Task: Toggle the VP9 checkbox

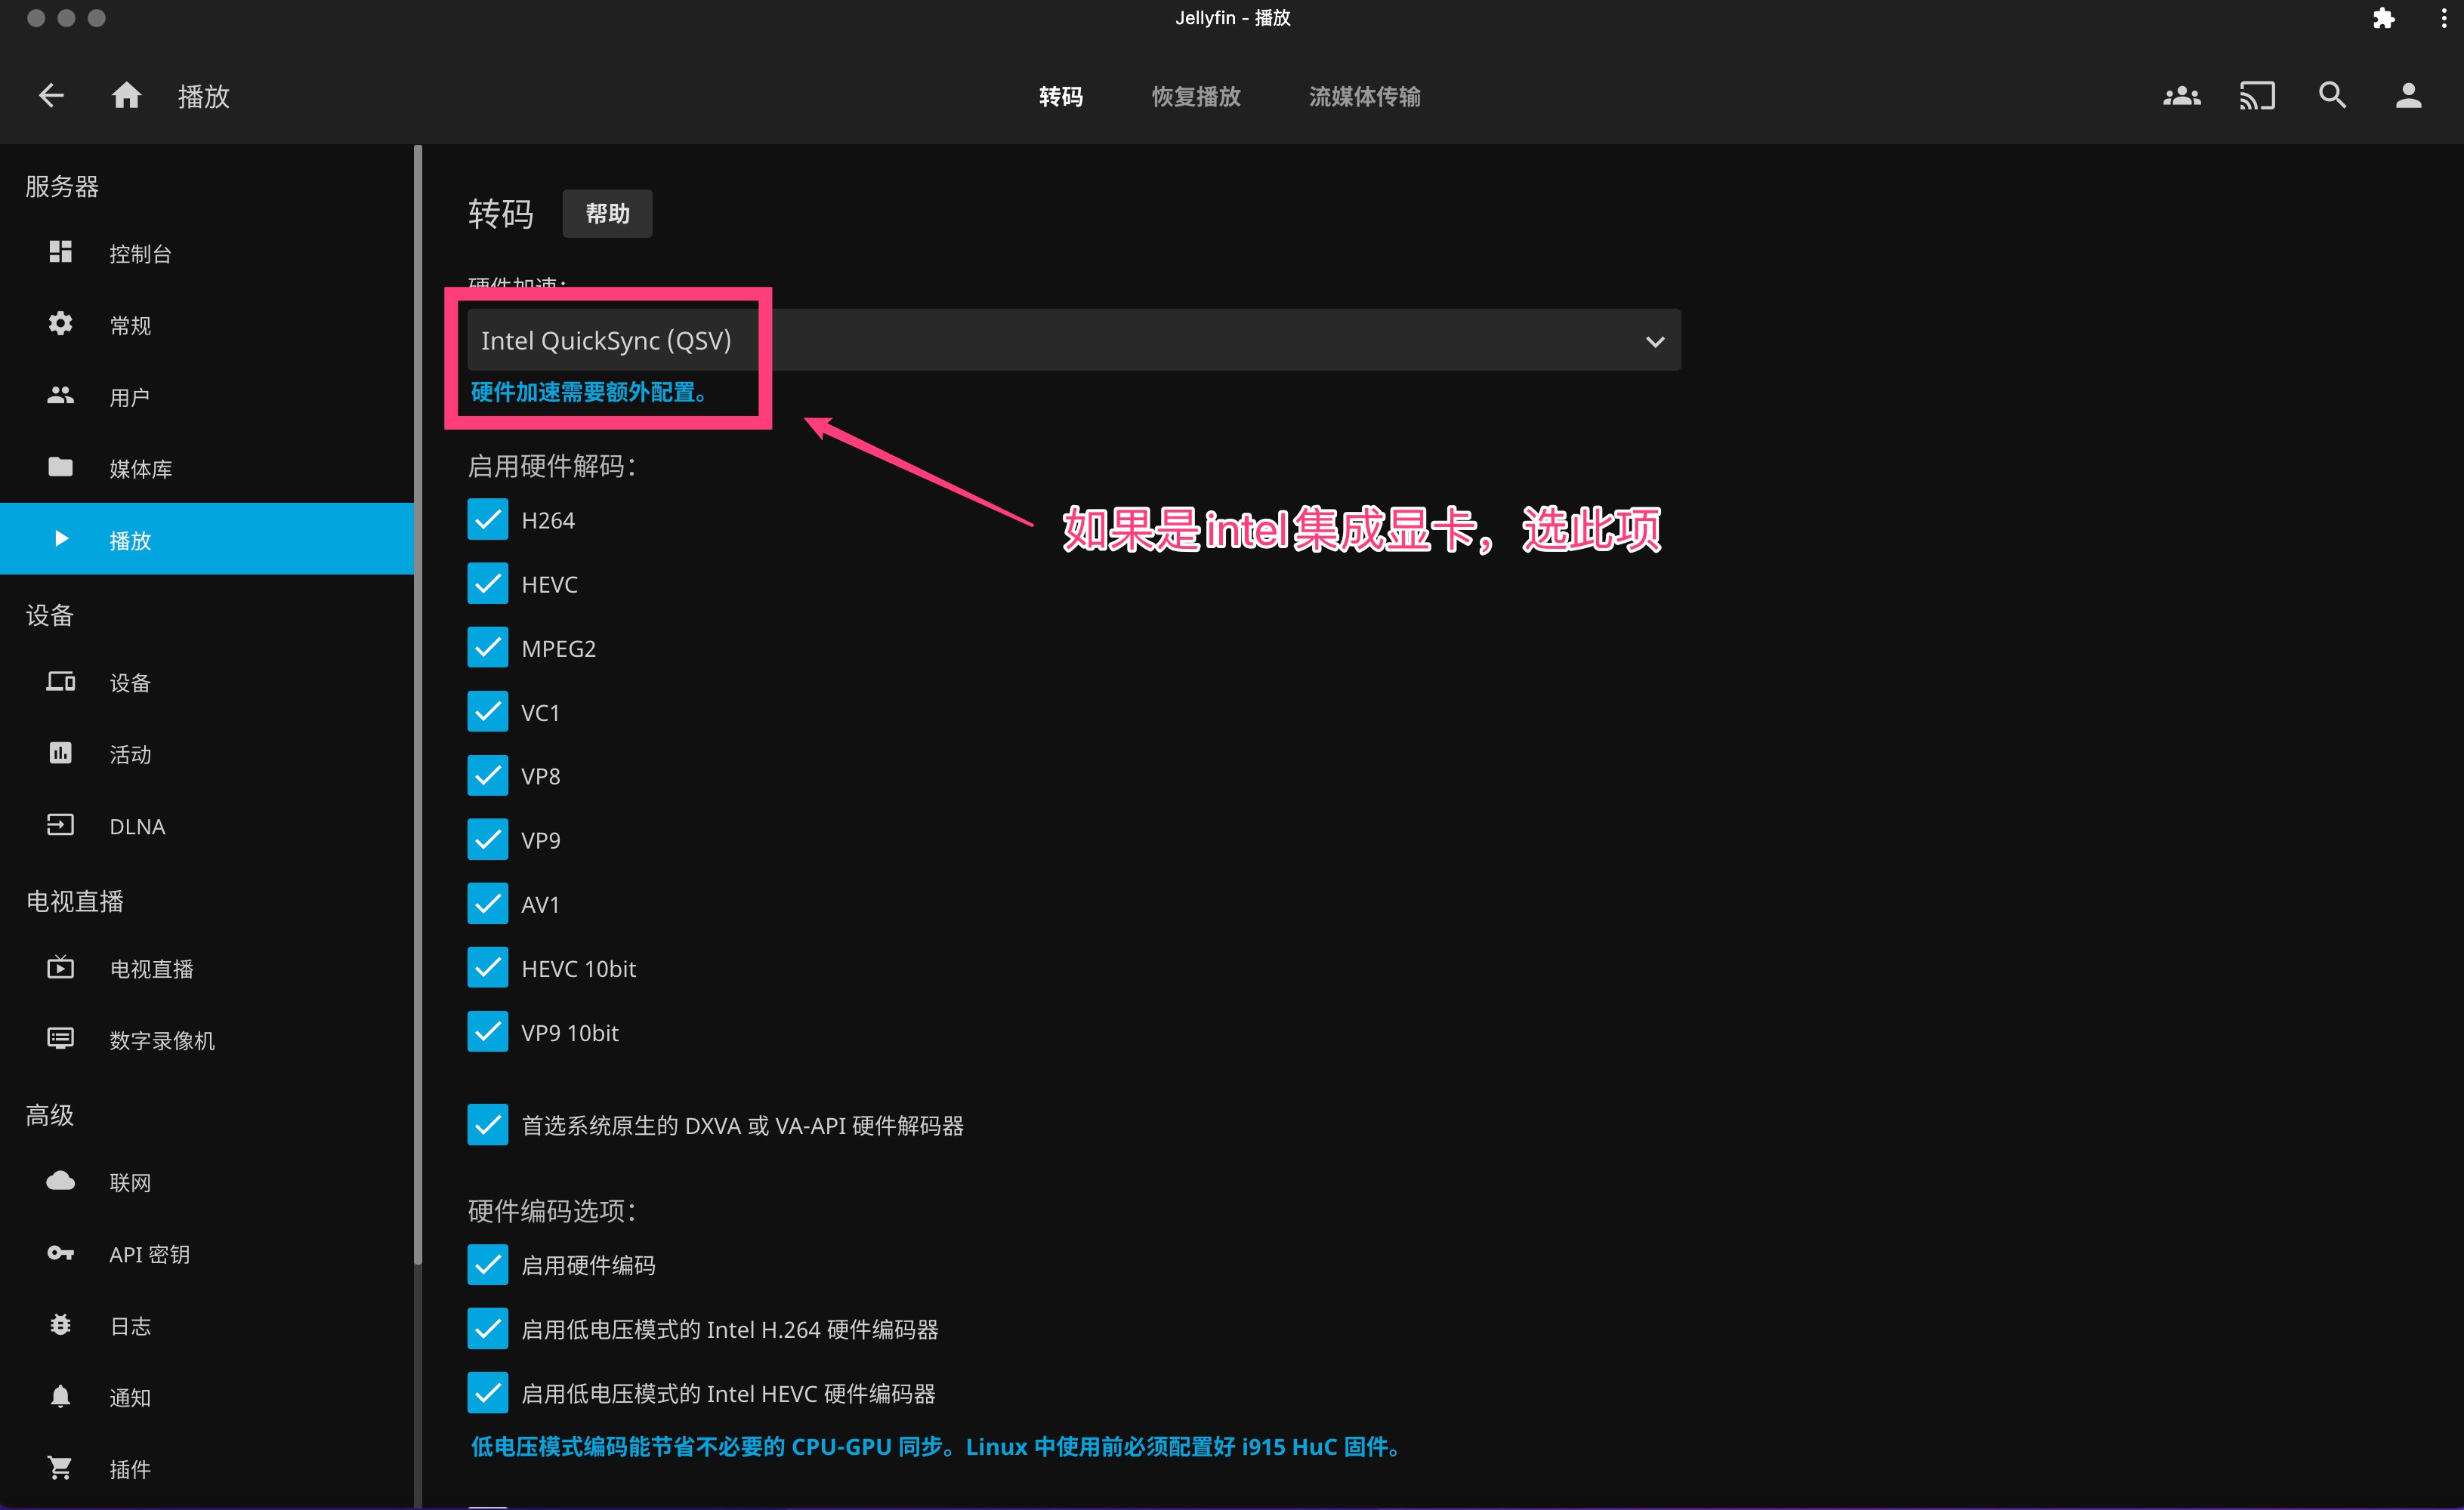Action: coord(487,840)
